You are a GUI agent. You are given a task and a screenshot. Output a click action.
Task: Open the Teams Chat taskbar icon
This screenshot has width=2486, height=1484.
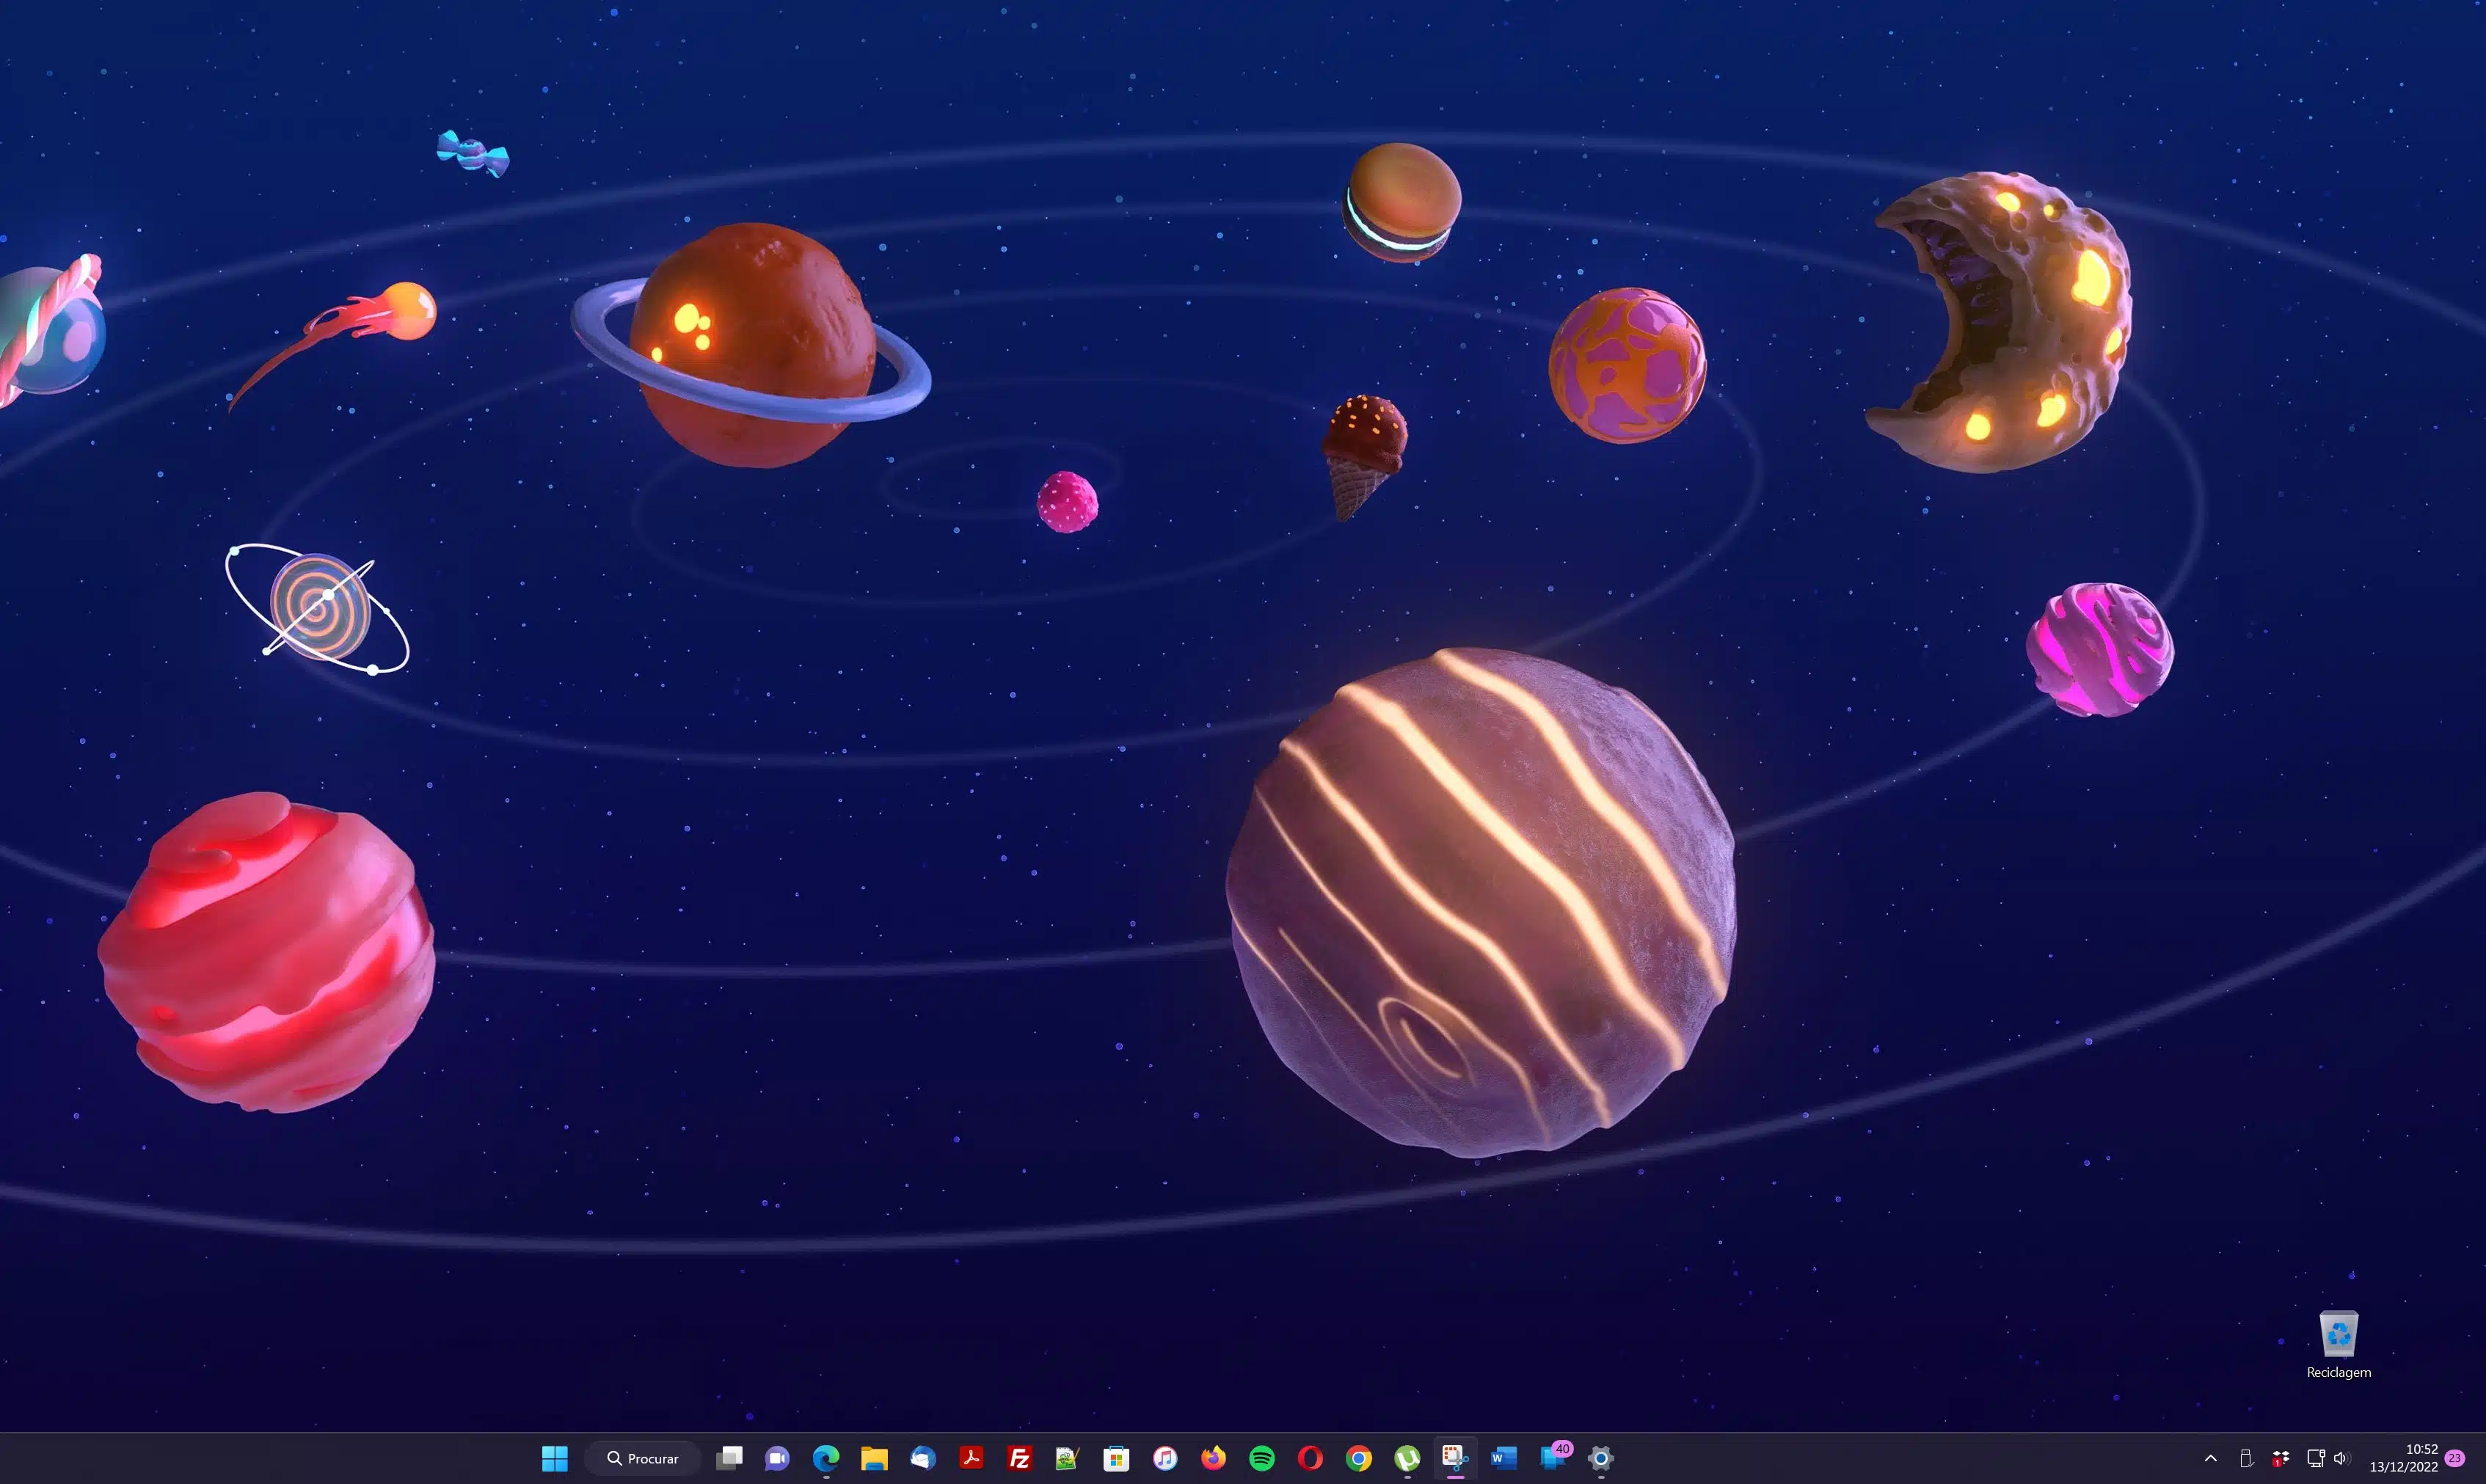pyautogui.click(x=777, y=1458)
